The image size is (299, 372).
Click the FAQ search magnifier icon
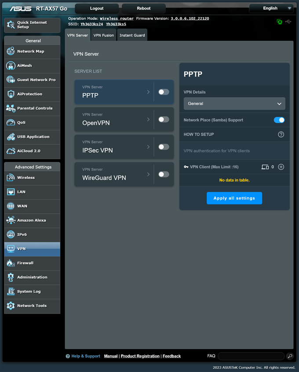(290, 356)
